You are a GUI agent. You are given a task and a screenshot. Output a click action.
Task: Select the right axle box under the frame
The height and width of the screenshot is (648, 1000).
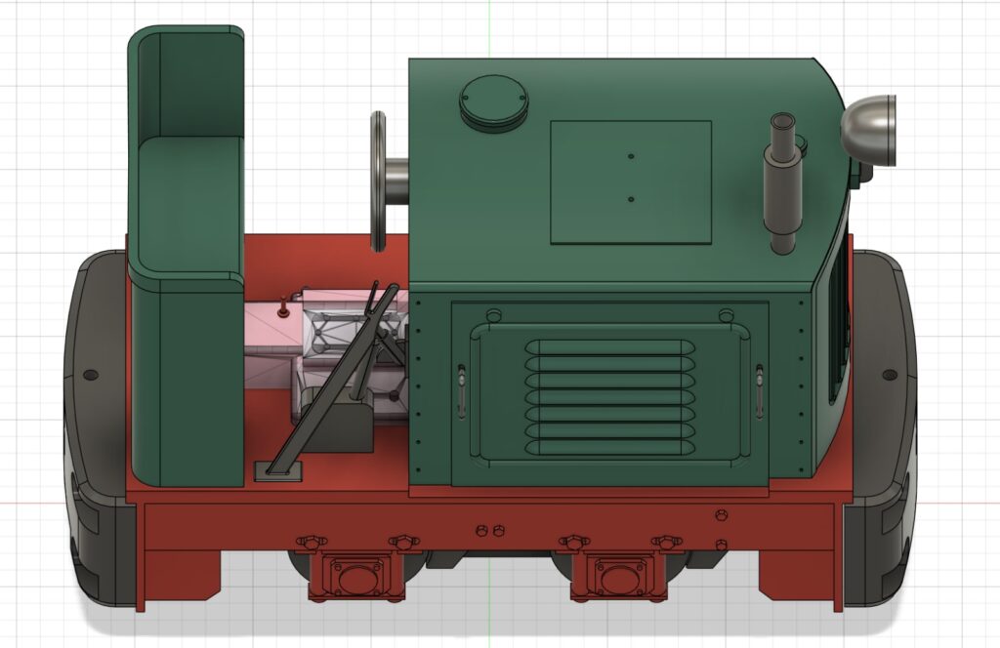pyautogui.click(x=618, y=576)
